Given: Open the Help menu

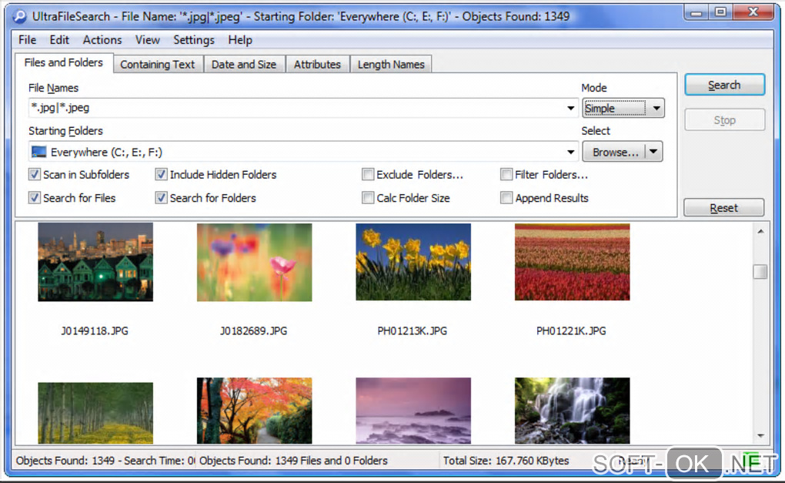Looking at the screenshot, I should coord(240,40).
